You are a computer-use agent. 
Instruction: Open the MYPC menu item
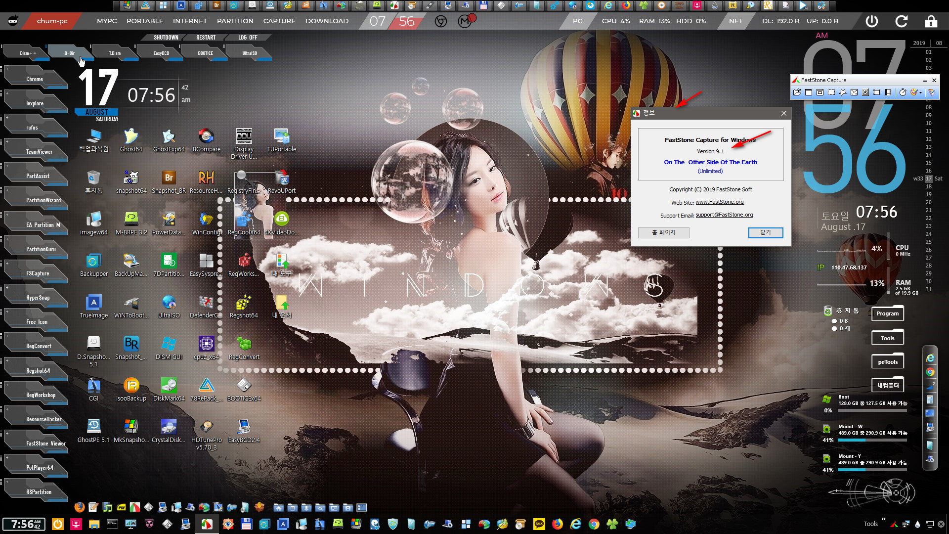click(x=107, y=21)
